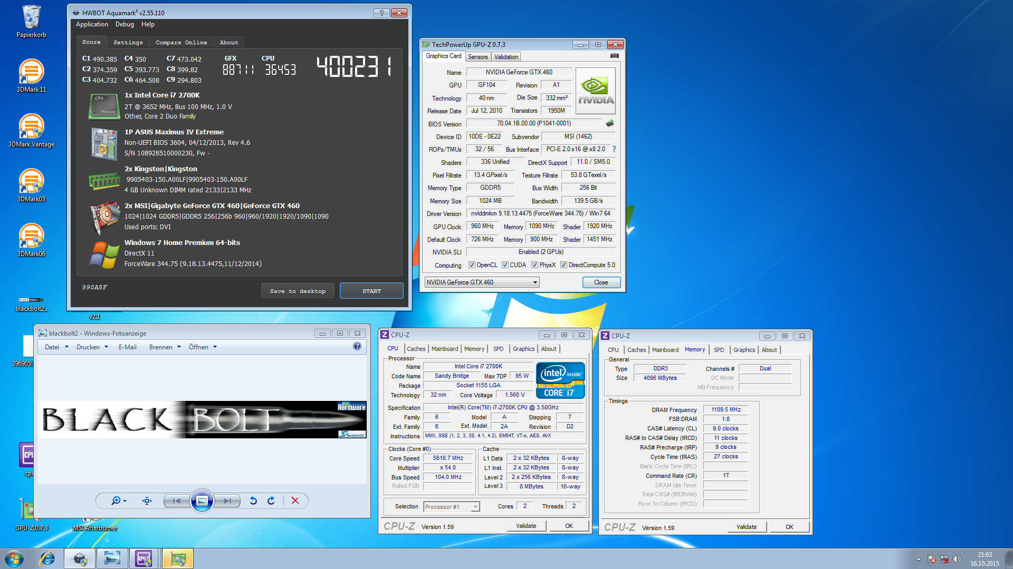Click HWBOT Aquamark taskbar icon
This screenshot has width=1013, height=569.
[80, 558]
